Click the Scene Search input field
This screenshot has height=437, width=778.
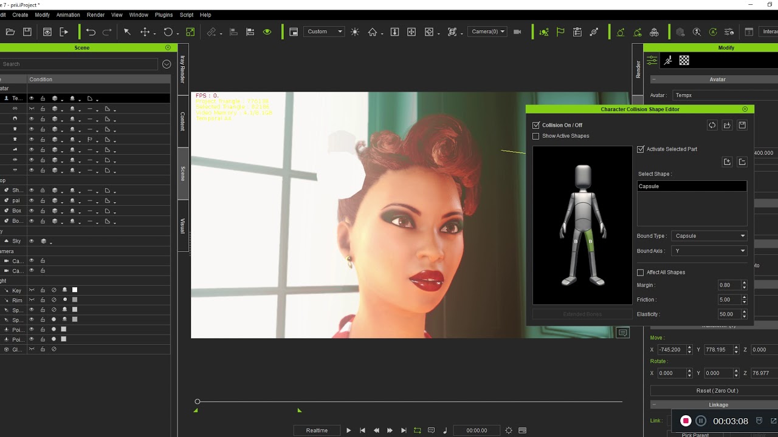click(x=79, y=64)
